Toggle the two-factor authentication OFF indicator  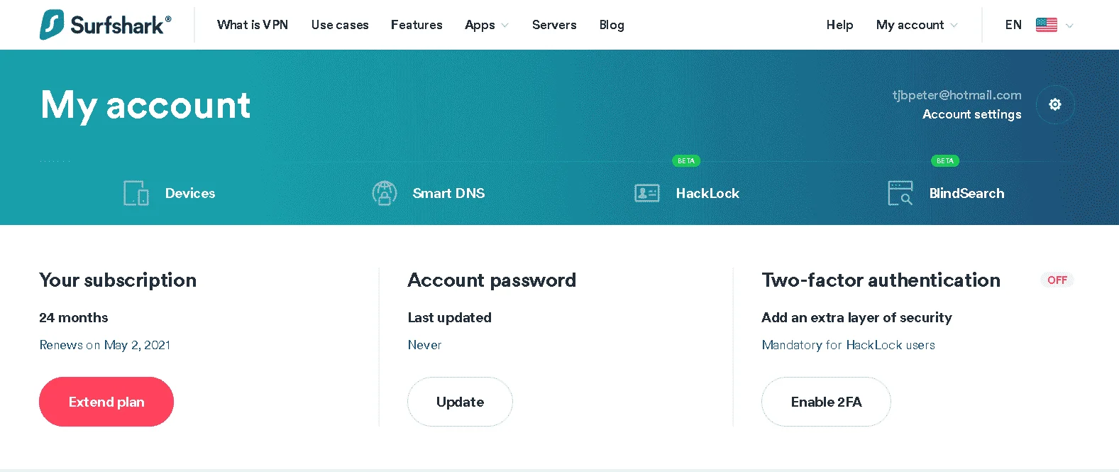pos(1057,280)
